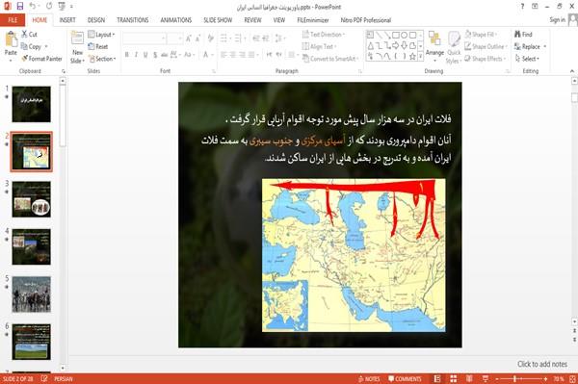
Task: Open the TRANSITIONS tab
Action: (133, 20)
